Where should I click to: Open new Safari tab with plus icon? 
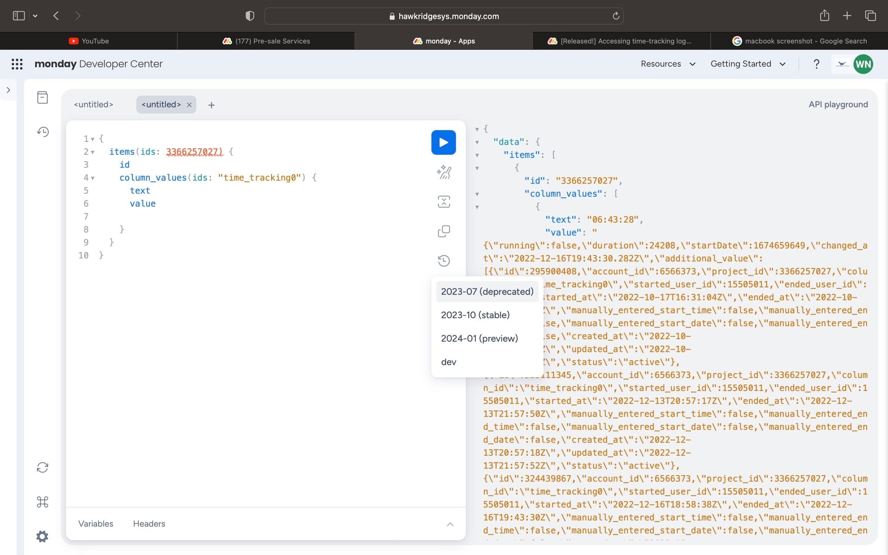point(847,16)
